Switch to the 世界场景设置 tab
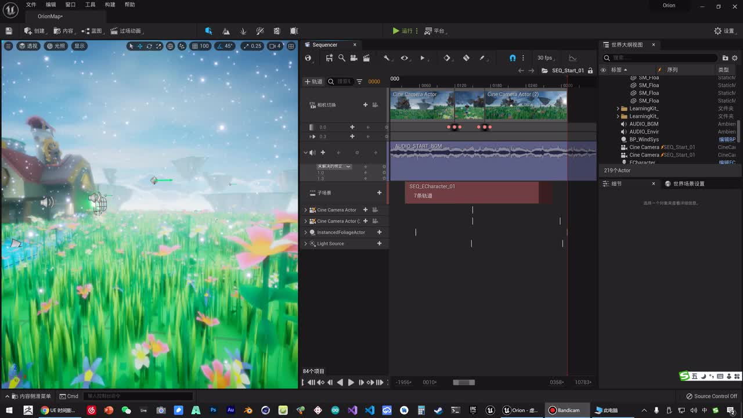This screenshot has height=418, width=743. [688, 183]
